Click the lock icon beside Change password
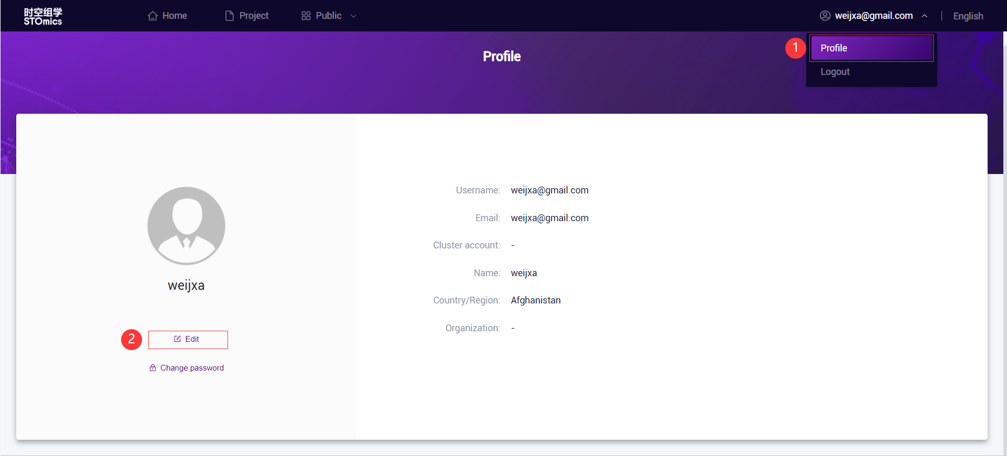This screenshot has width=1007, height=456. pos(153,368)
